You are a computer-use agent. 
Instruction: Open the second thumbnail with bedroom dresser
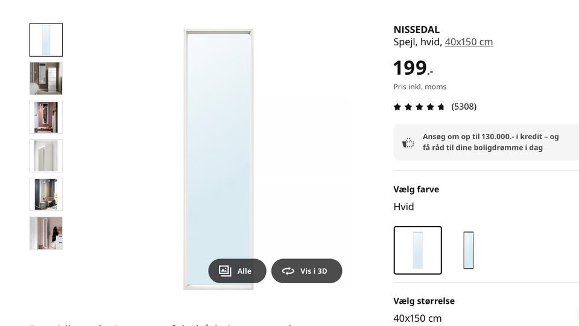[x=46, y=78]
